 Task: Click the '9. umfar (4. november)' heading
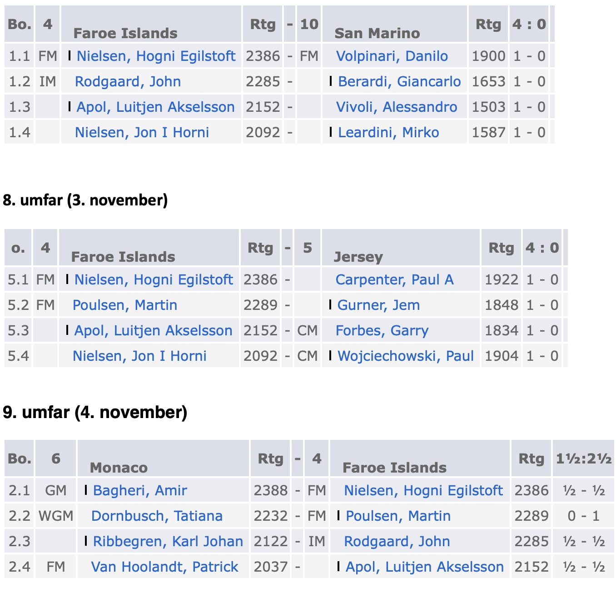[95, 412]
